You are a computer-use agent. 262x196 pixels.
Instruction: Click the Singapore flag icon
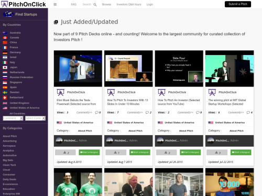5,82
